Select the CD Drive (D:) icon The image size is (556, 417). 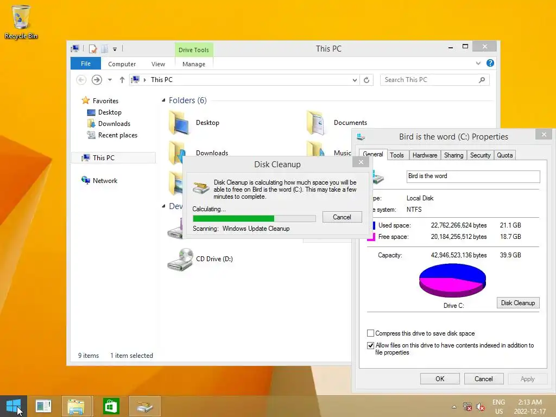180,259
